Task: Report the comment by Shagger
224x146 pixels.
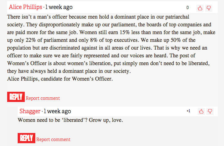Action: point(53,139)
